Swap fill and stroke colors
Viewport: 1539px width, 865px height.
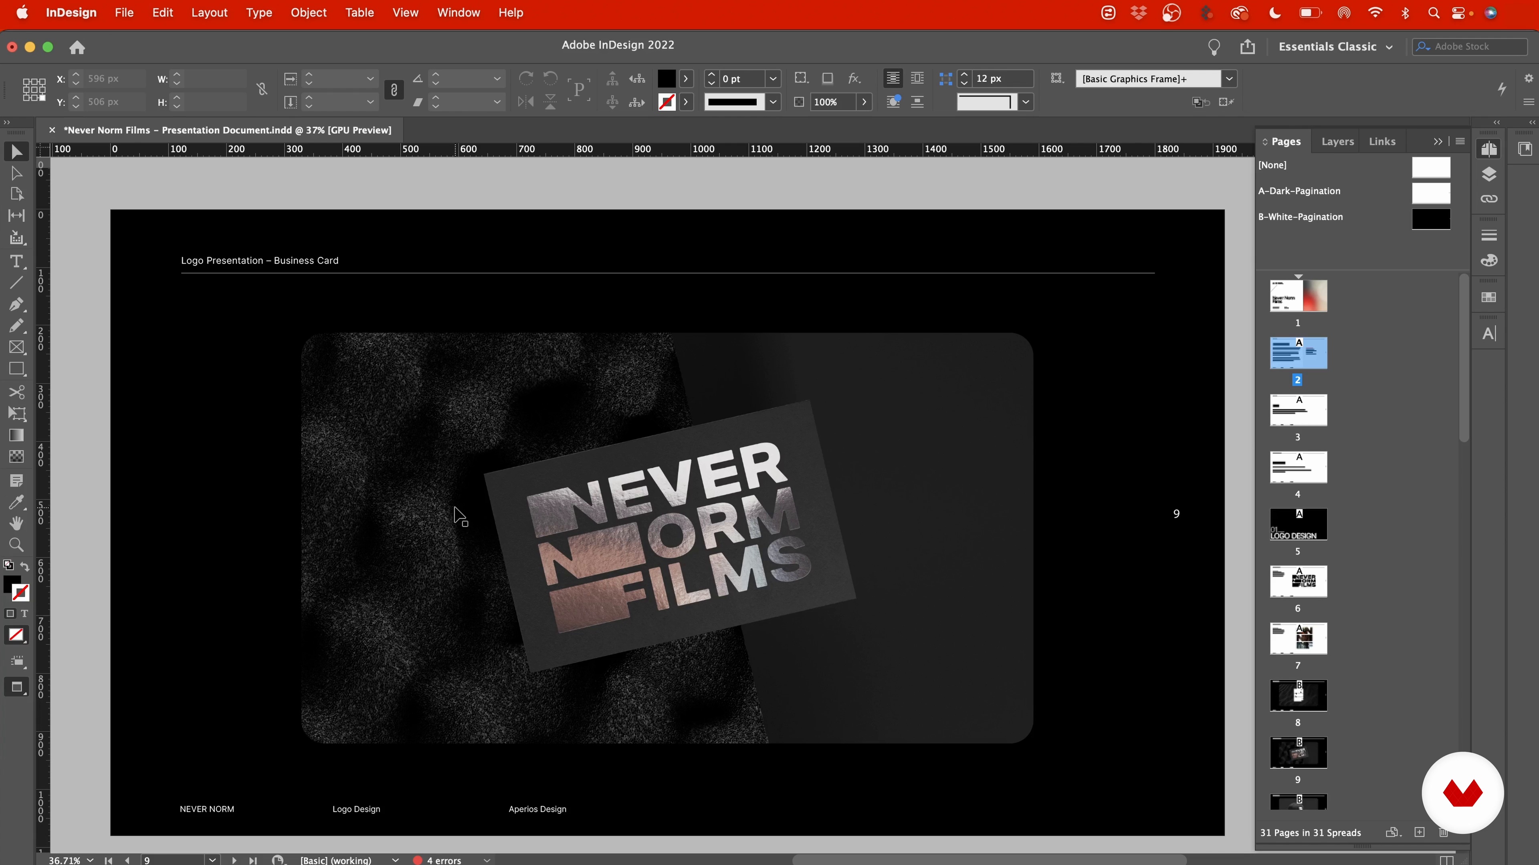[x=24, y=566]
